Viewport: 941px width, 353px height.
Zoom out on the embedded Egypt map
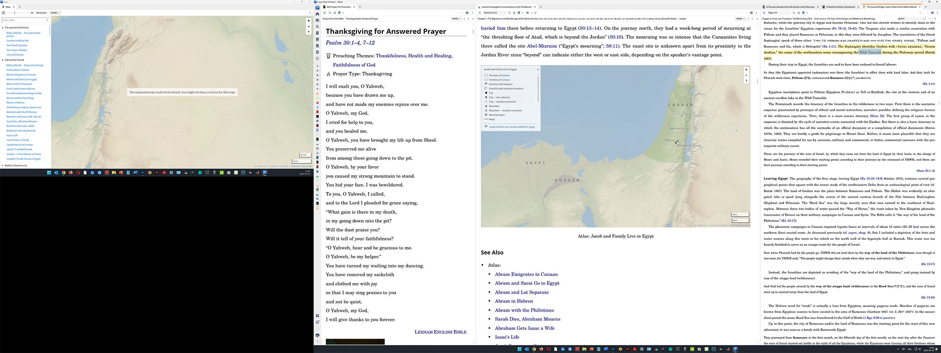click(746, 75)
